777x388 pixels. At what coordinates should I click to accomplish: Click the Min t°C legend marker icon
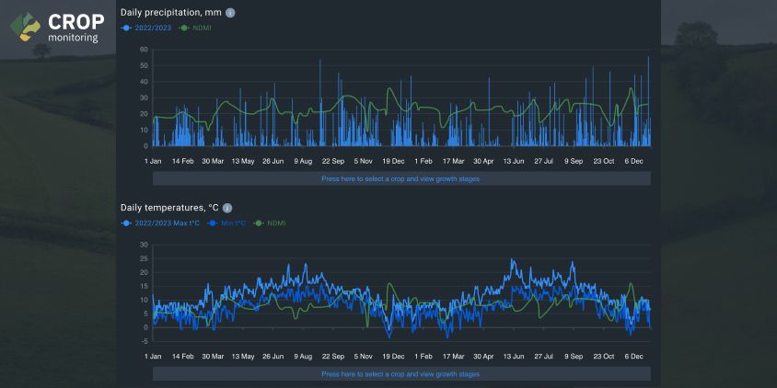pos(213,223)
